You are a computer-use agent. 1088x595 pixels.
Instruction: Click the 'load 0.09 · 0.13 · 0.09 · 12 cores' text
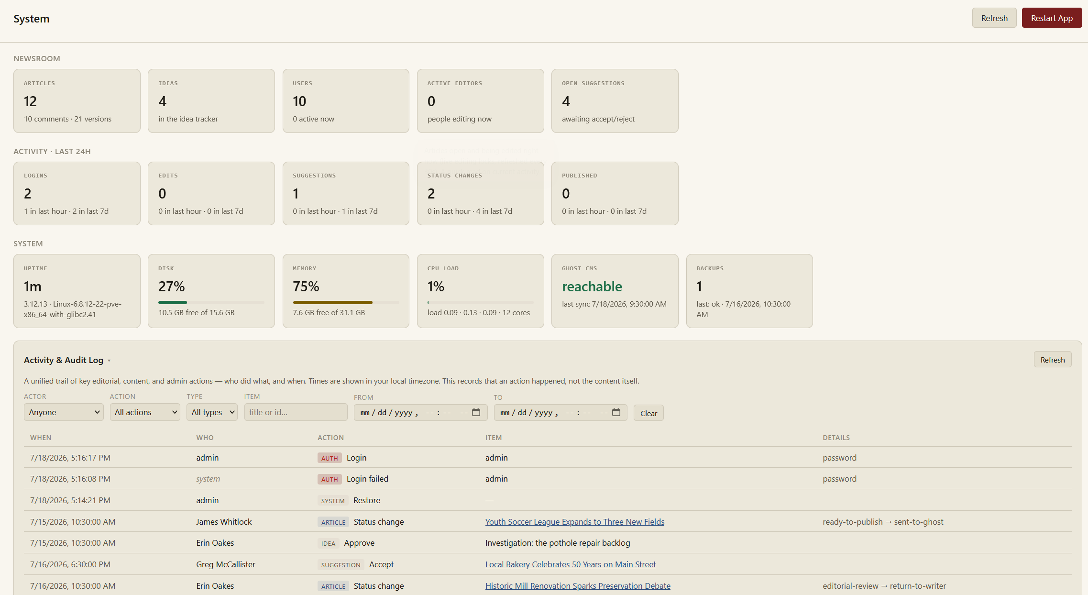click(x=479, y=313)
